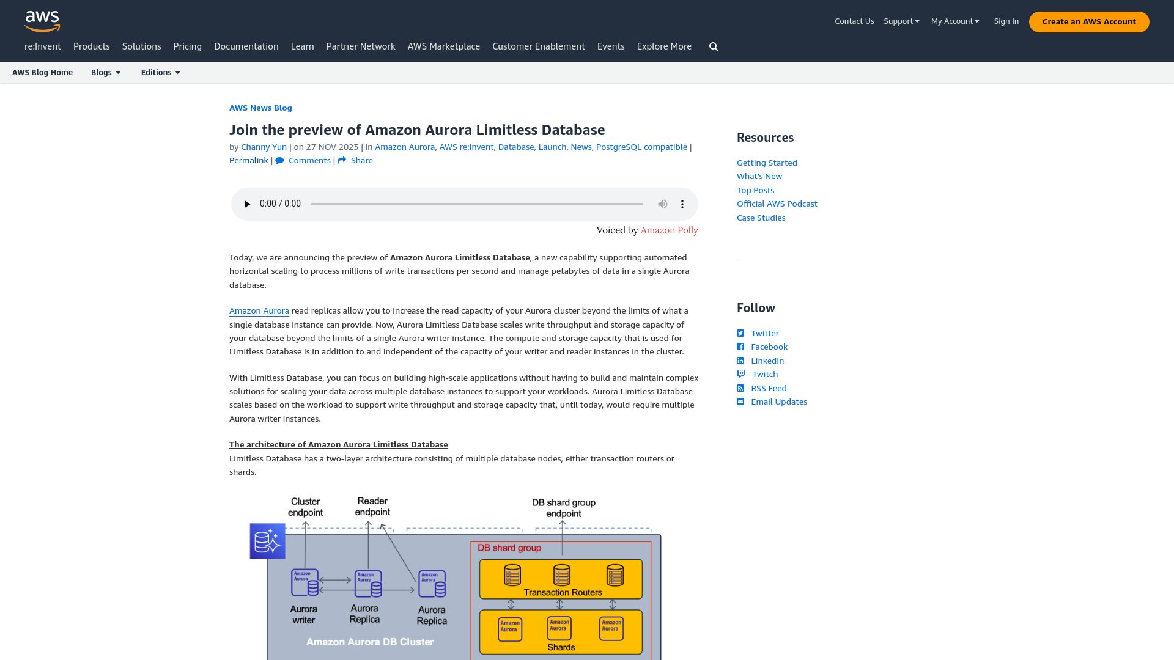Open the Contact Us link
The width and height of the screenshot is (1174, 660).
(854, 21)
